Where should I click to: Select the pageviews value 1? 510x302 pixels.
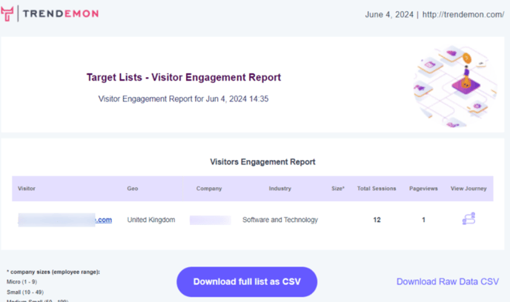(423, 220)
